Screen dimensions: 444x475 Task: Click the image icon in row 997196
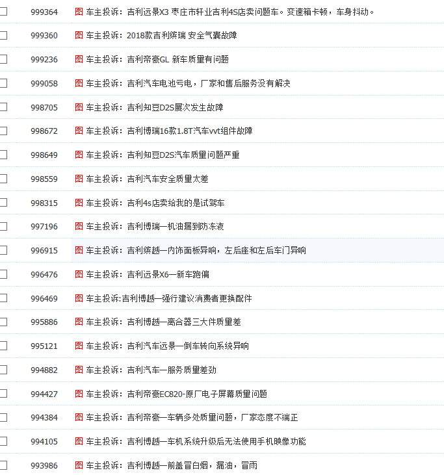[79, 226]
